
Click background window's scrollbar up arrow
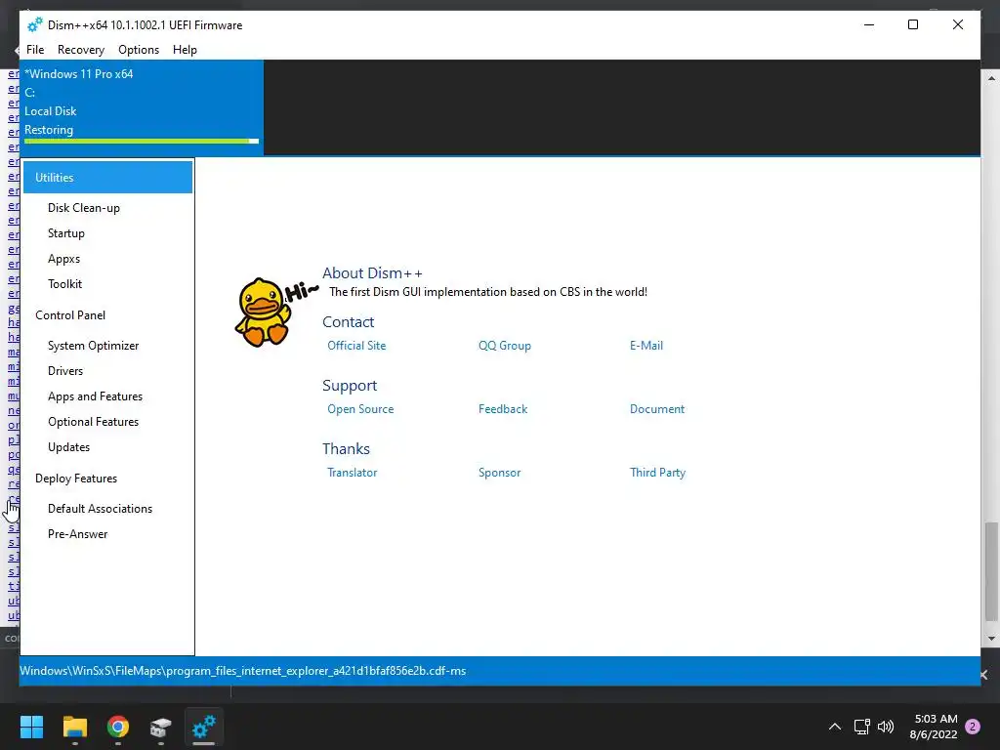pyautogui.click(x=991, y=79)
